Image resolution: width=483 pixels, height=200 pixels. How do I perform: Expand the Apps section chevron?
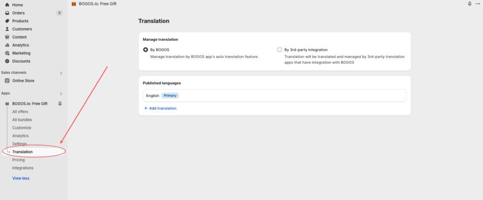61,94
